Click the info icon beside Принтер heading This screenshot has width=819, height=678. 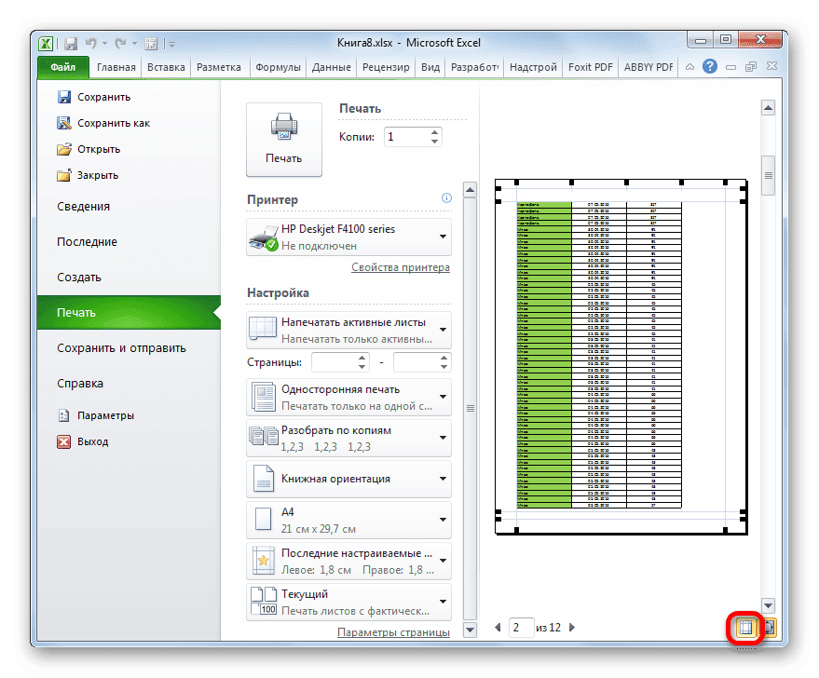click(x=446, y=197)
